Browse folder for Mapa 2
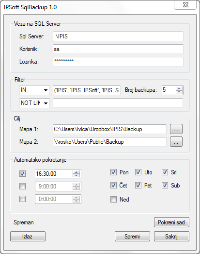200x254 pixels. click(176, 142)
